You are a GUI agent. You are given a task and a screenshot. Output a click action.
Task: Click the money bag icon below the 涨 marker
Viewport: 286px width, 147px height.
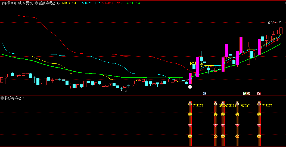coord(259,103)
